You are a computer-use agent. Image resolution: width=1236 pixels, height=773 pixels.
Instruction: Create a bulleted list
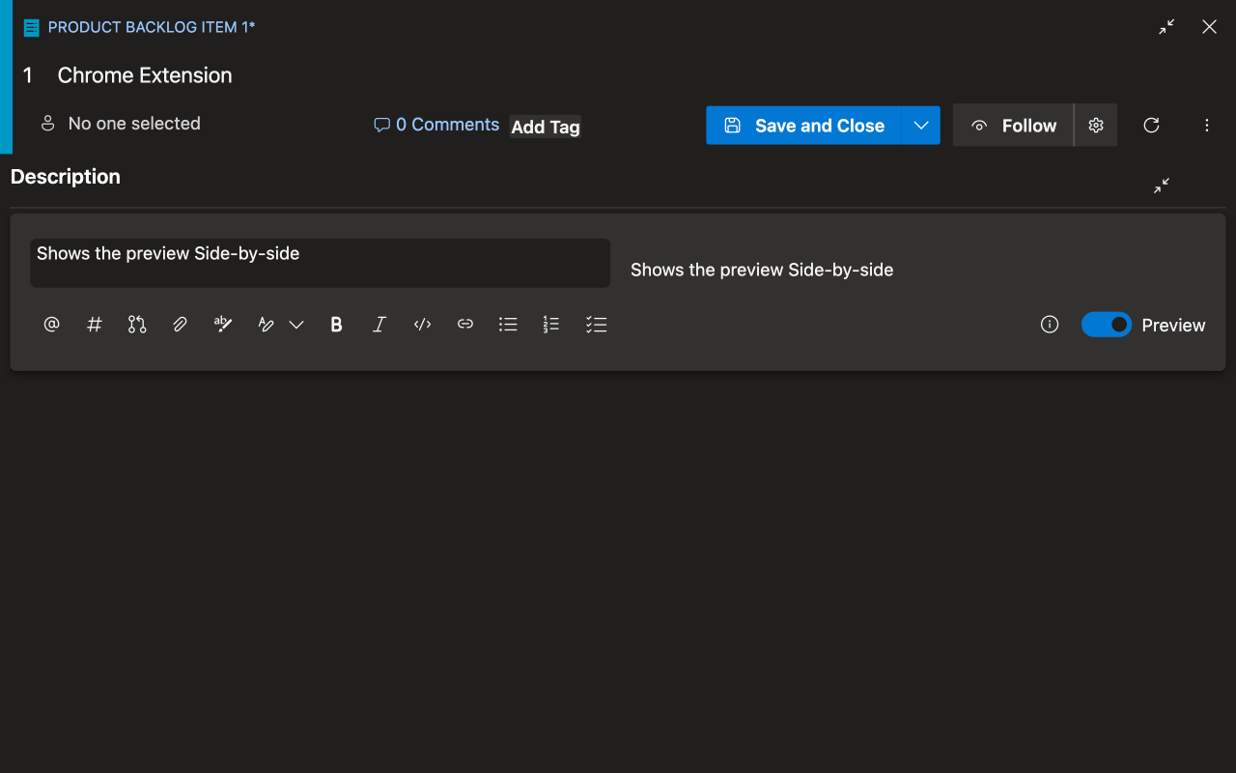click(508, 325)
